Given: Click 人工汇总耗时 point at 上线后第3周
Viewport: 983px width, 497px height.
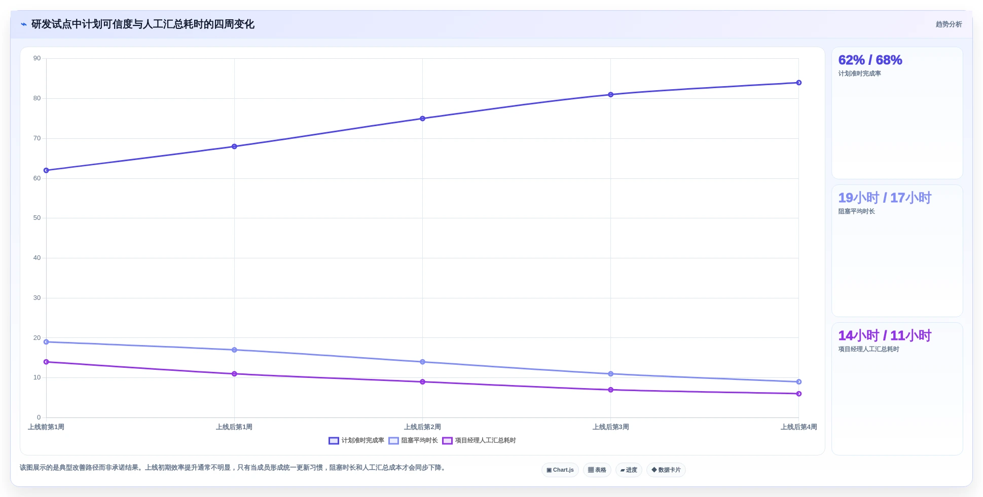Looking at the screenshot, I should point(610,390).
